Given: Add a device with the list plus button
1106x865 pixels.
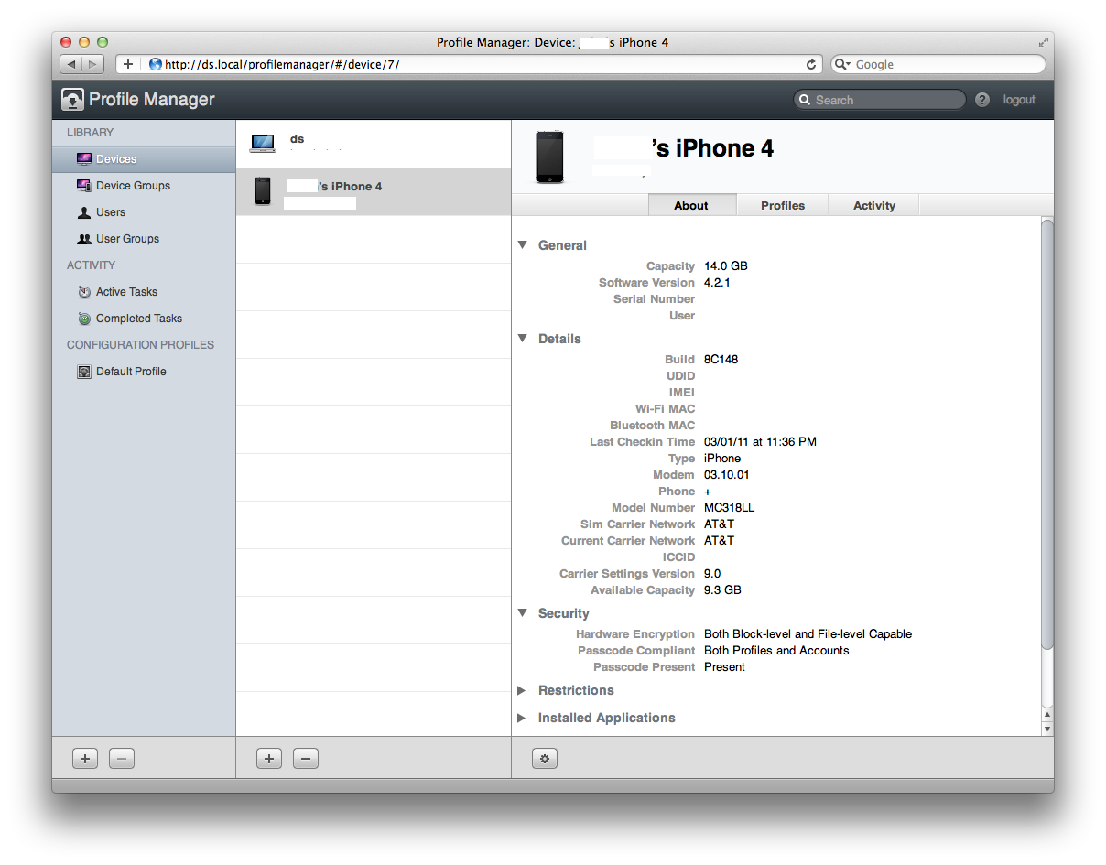Looking at the screenshot, I should click(269, 759).
